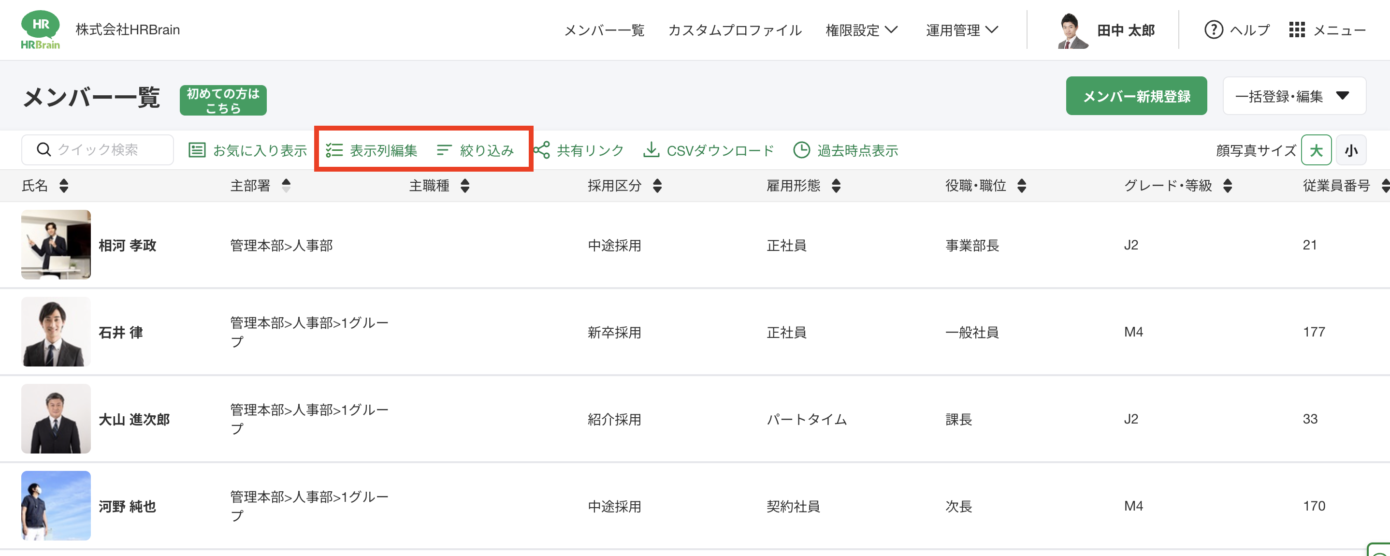Viewport: 1390px width, 556px height.
Task: Click the 絞り込み filter icon
Action: click(444, 150)
